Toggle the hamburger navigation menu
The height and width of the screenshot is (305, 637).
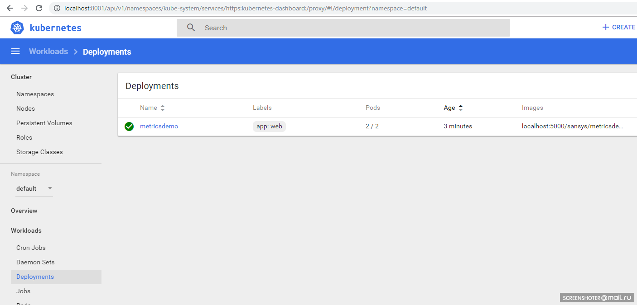[x=15, y=52]
